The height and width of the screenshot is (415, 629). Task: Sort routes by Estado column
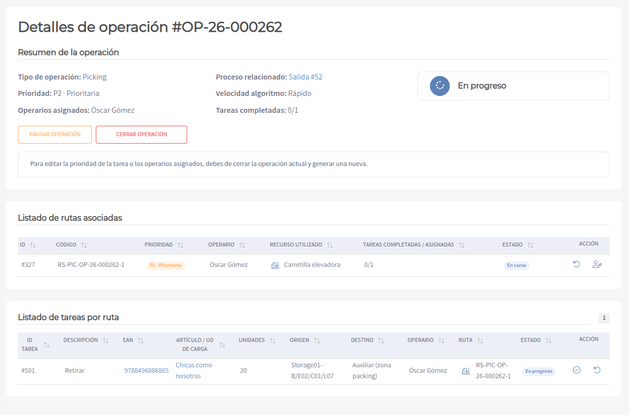[x=530, y=245]
